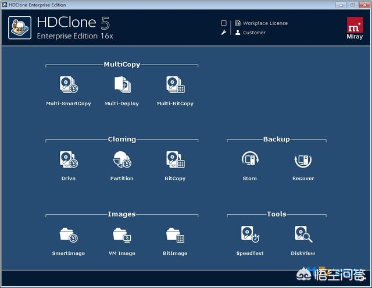The width and height of the screenshot is (372, 288).
Task: Start the Multi-BitCopy tool
Action: click(x=176, y=85)
